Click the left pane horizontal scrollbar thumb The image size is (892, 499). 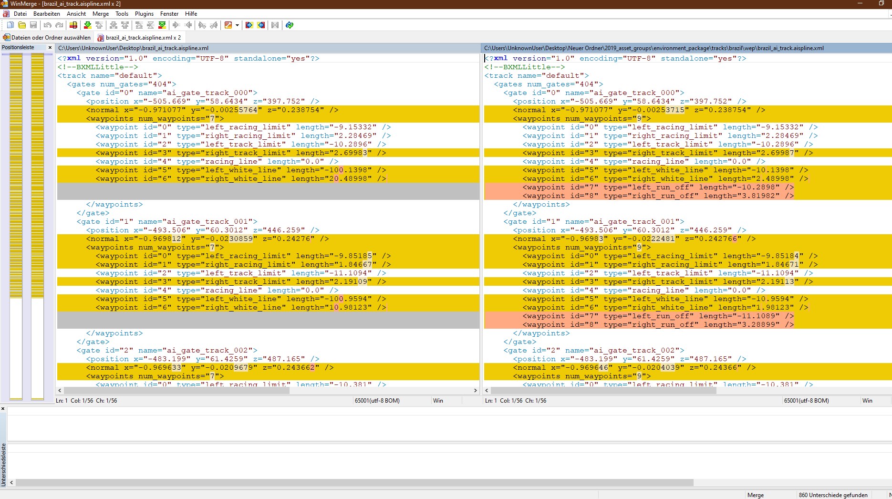coord(176,390)
